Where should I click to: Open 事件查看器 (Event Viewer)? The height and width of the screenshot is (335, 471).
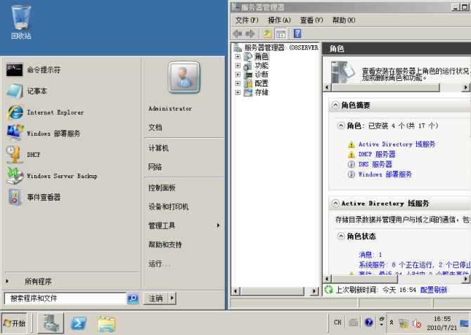click(x=44, y=198)
